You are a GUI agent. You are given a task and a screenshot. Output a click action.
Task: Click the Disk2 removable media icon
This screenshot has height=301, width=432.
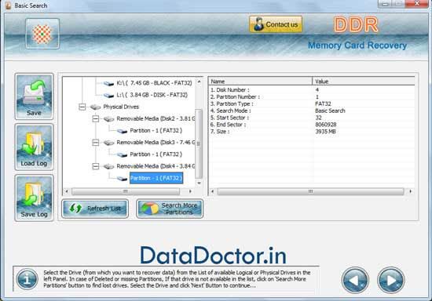click(x=109, y=119)
